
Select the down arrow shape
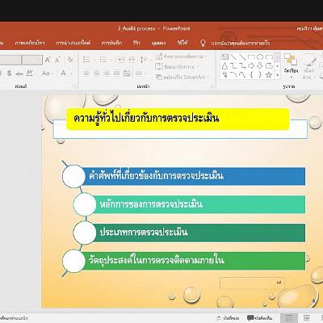click(x=260, y=65)
